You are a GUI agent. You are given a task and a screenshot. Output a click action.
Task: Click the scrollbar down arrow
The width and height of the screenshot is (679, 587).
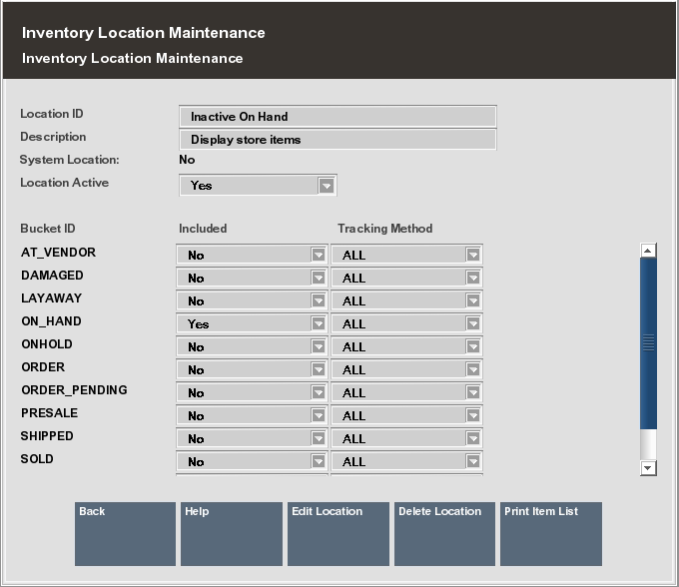(x=648, y=467)
